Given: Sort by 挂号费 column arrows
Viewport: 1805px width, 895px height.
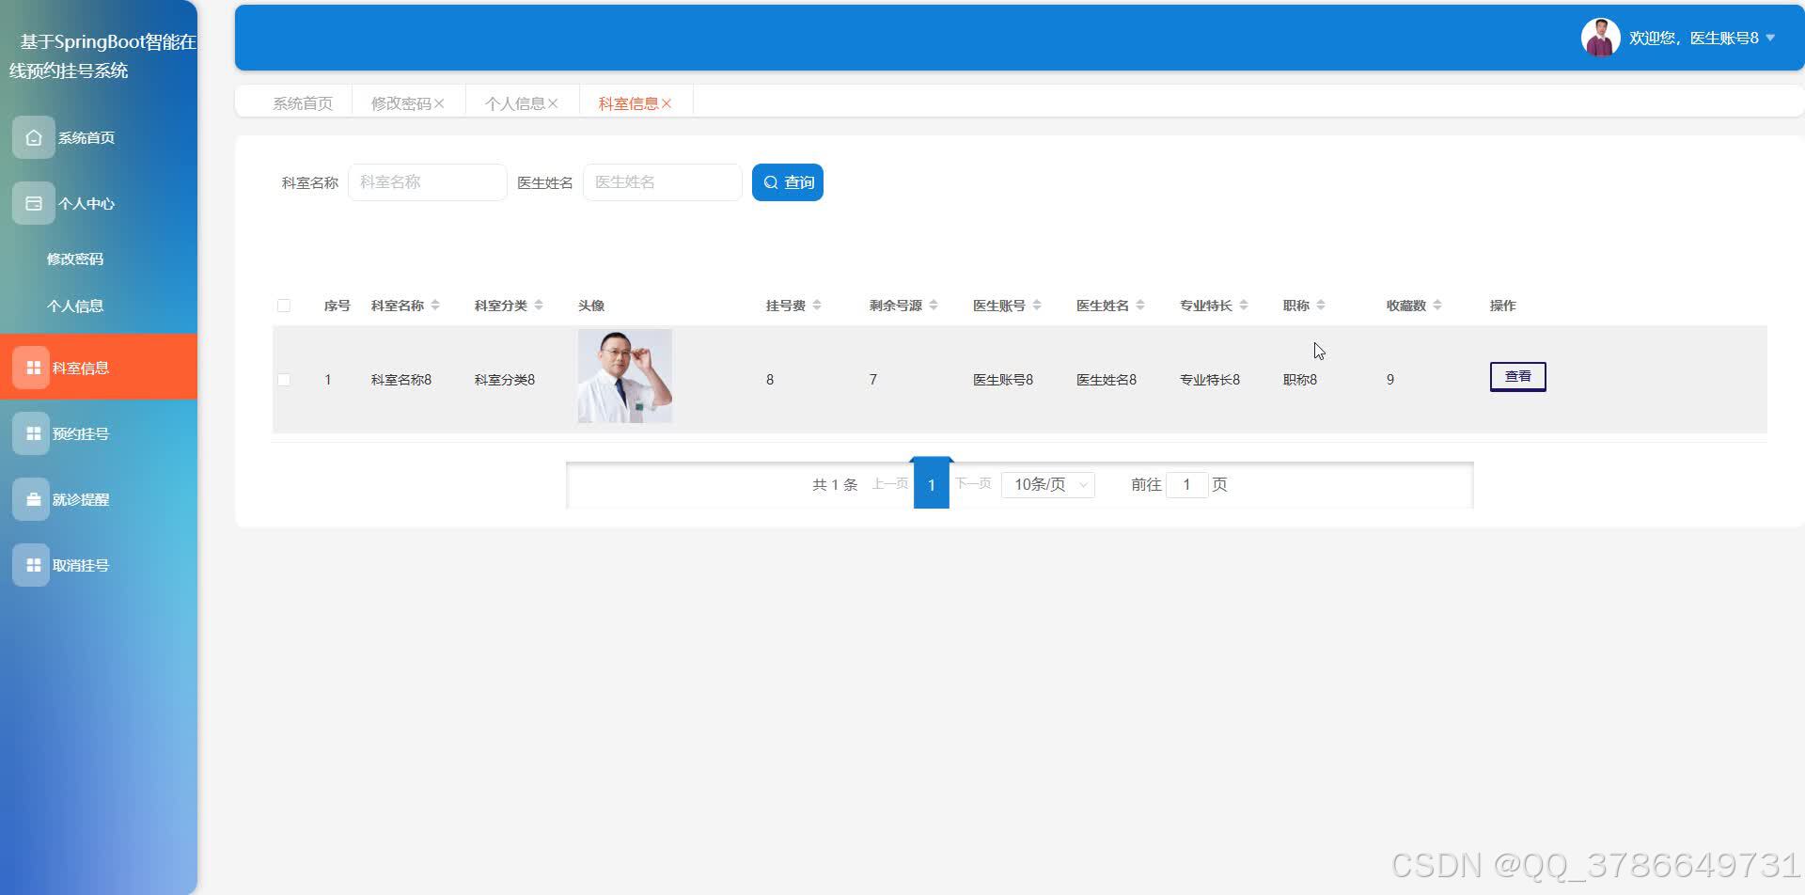Looking at the screenshot, I should click(x=817, y=306).
